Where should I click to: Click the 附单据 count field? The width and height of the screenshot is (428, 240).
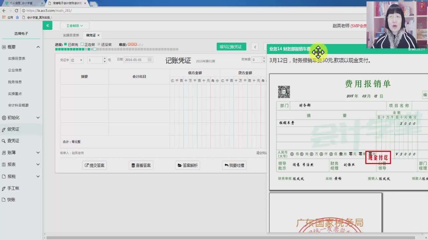(256, 60)
